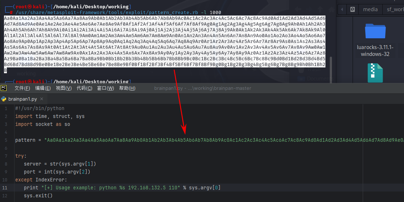Click the PyCharm PC logo icon
This screenshot has height=202, width=404.
pyautogui.click(x=4, y=88)
